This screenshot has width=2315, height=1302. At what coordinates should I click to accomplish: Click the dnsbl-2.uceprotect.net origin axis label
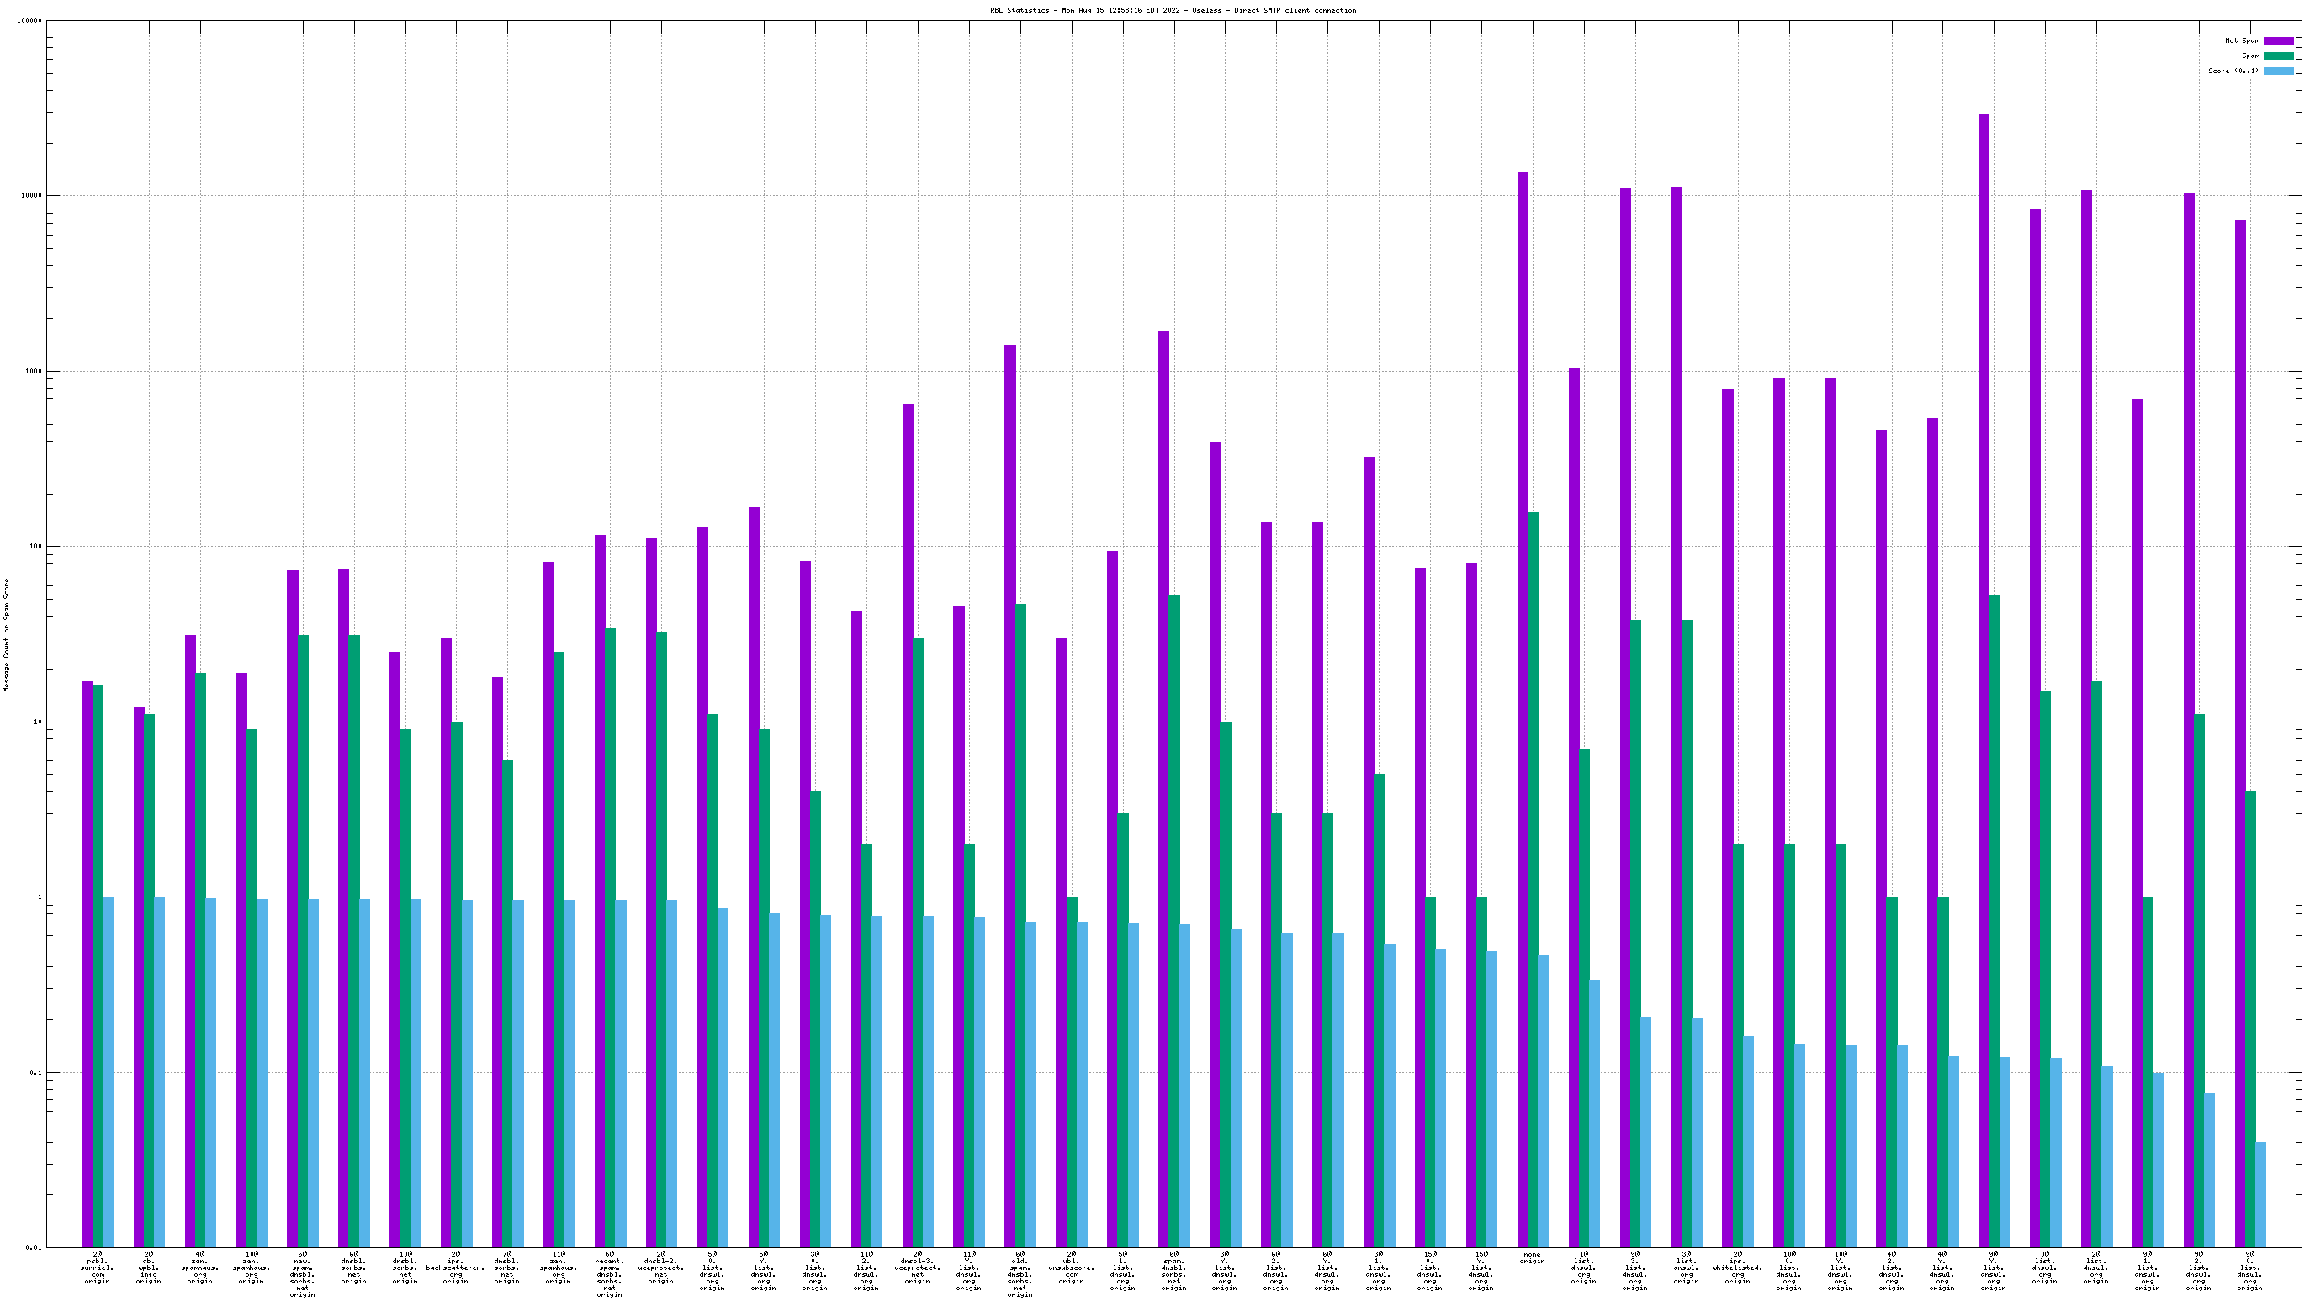[660, 1267]
